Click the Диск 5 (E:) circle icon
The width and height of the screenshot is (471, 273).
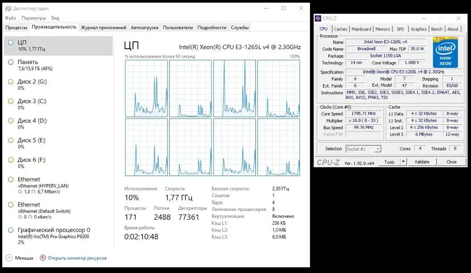pos(11,140)
